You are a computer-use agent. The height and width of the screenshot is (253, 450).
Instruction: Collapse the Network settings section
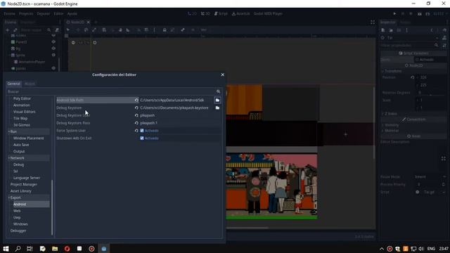[x=9, y=158]
